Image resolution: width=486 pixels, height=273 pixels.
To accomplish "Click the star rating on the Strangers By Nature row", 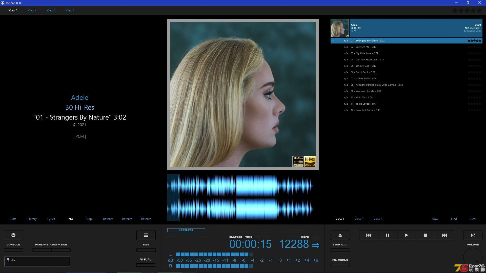I will click(474, 40).
